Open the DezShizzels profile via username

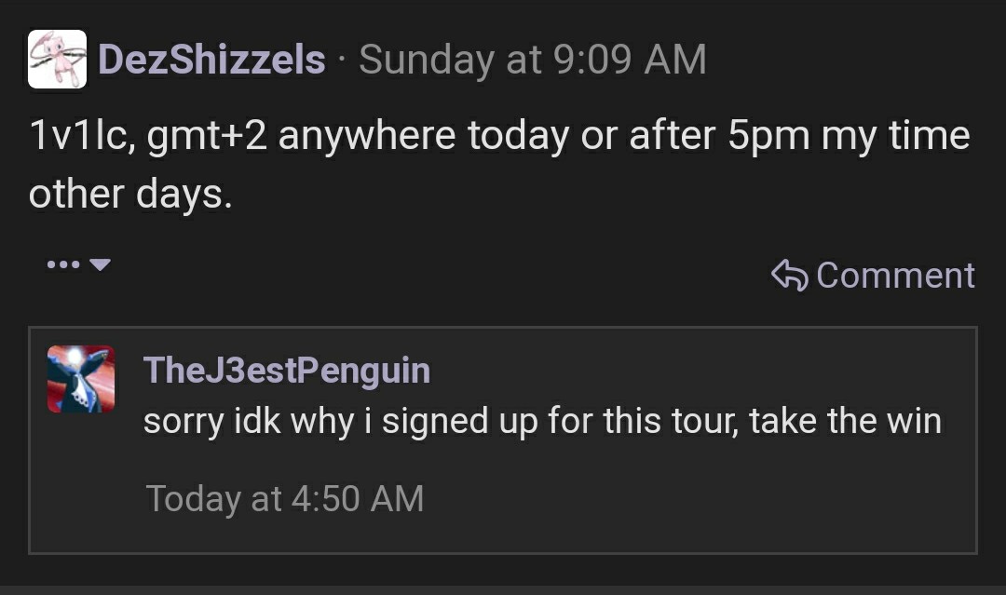211,60
